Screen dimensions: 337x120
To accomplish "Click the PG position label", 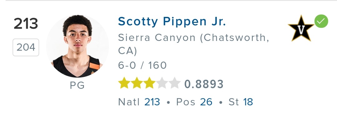I will click(x=77, y=85).
